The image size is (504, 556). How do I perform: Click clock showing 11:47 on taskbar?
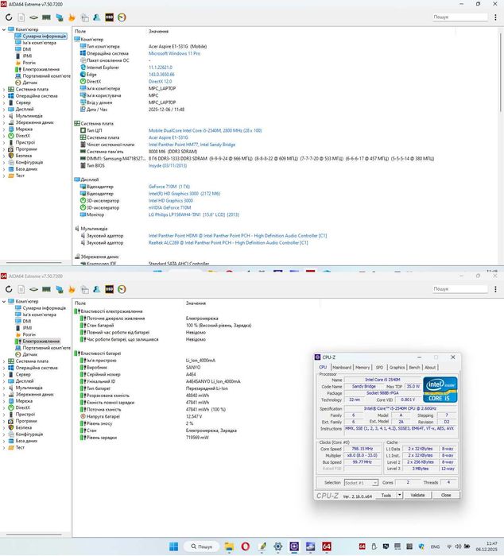(x=491, y=543)
